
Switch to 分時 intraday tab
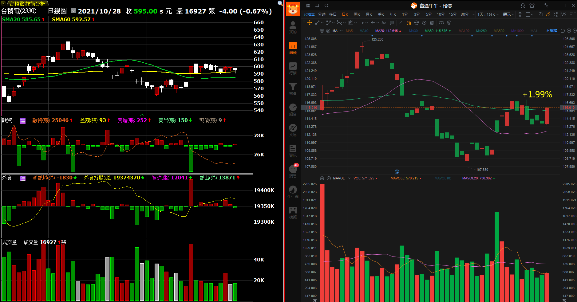click(322, 14)
